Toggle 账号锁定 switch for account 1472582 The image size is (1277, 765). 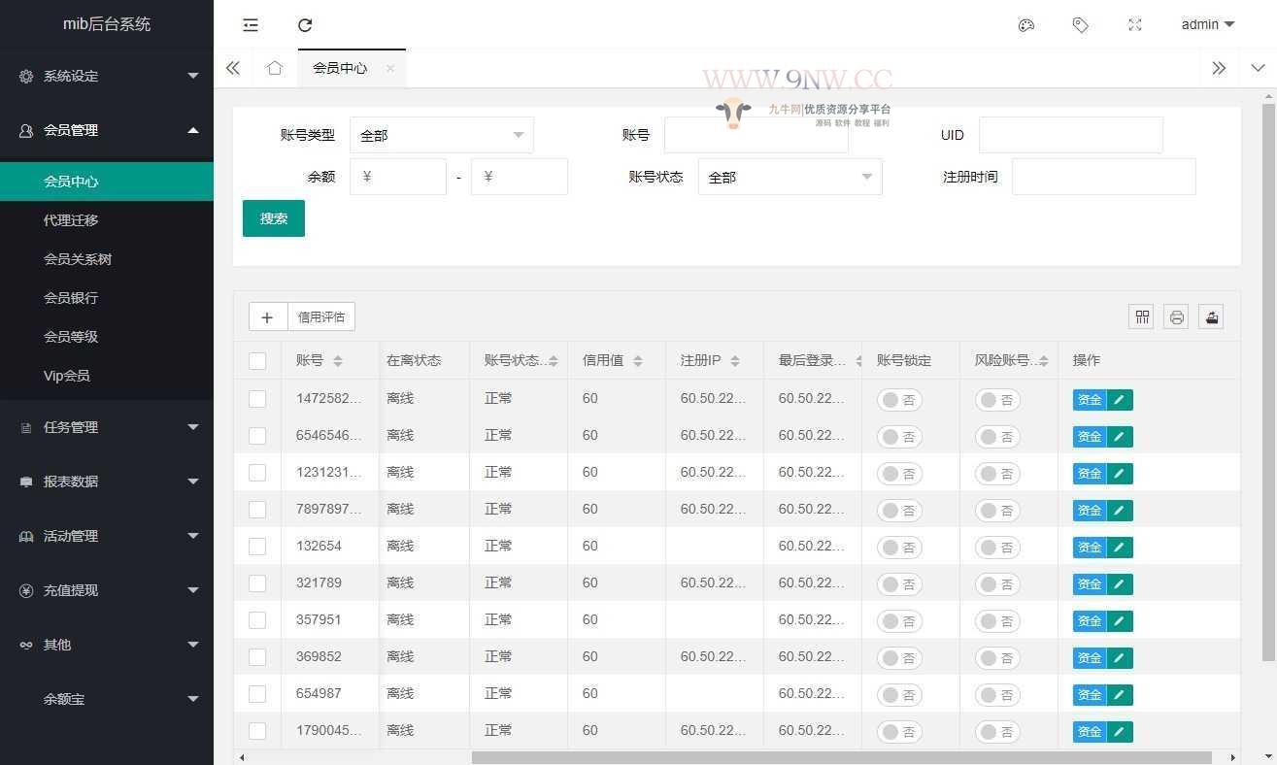(899, 400)
